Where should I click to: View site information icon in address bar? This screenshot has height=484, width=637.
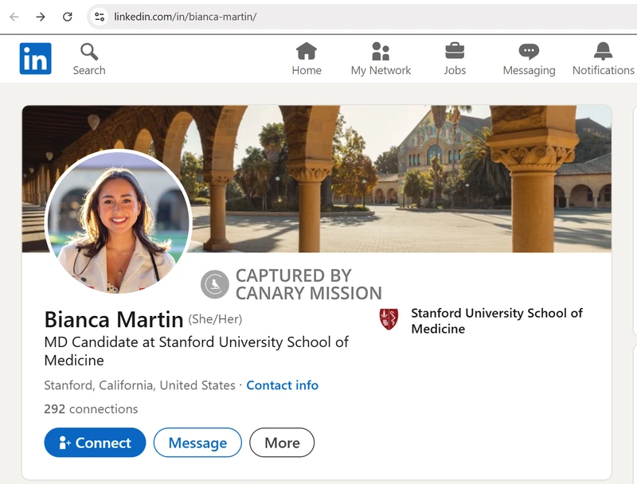click(99, 17)
